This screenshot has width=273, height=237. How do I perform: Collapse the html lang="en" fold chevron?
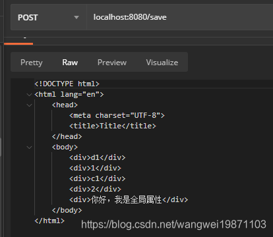29,95
